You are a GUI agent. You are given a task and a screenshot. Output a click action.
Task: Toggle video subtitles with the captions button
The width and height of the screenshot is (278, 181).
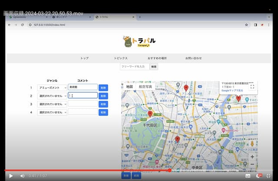(x=248, y=176)
